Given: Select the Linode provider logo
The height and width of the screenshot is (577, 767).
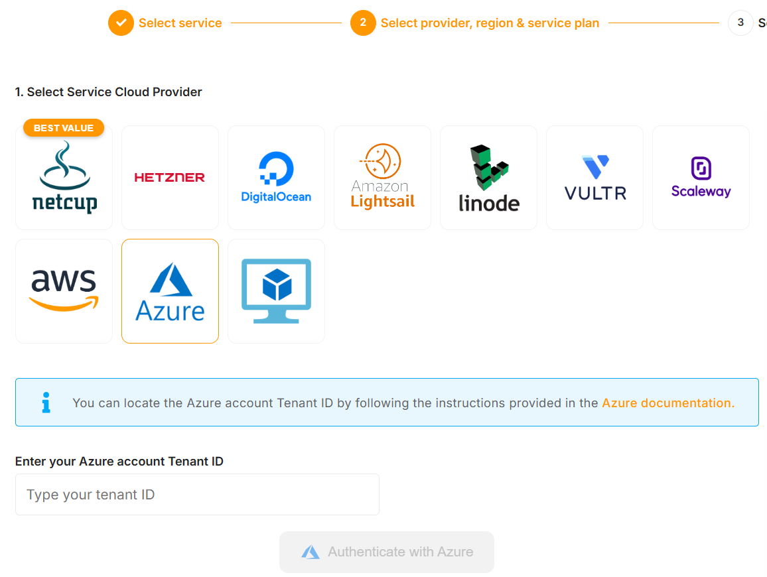Looking at the screenshot, I should click(x=488, y=178).
